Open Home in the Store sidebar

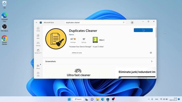click(x=38, y=29)
